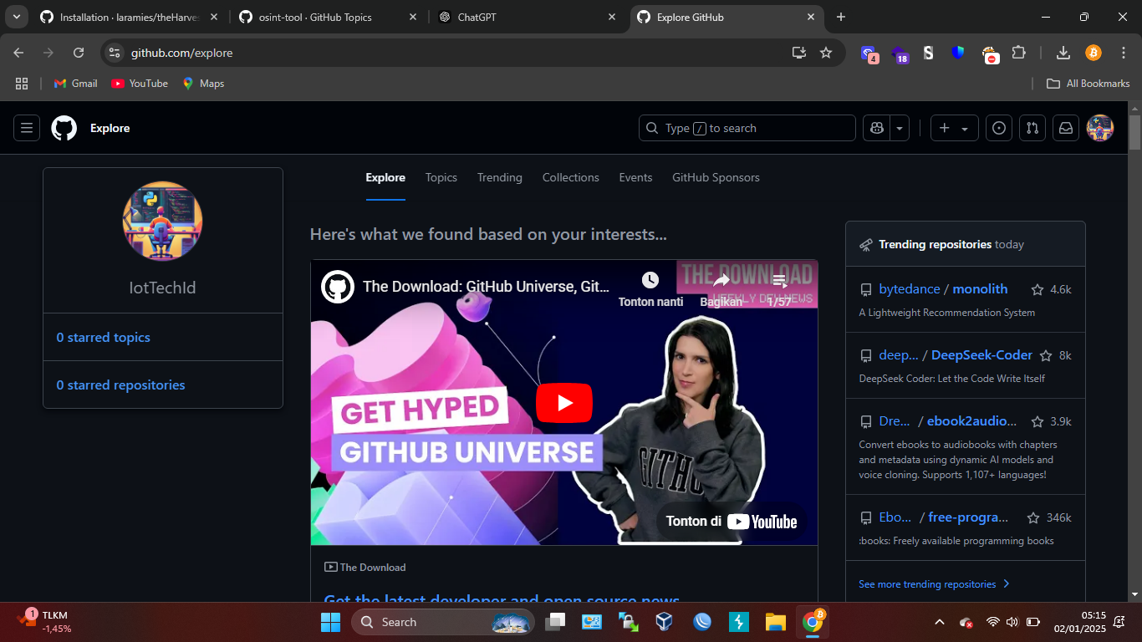Open the Extensions puzzle icon
Viewport: 1142px width, 642px height.
pos(1018,53)
